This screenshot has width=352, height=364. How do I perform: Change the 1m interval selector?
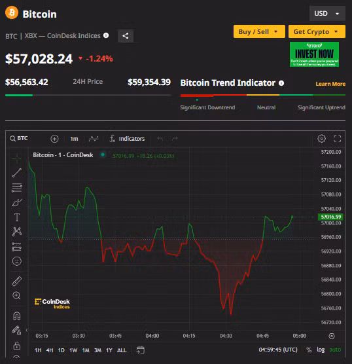(x=74, y=139)
